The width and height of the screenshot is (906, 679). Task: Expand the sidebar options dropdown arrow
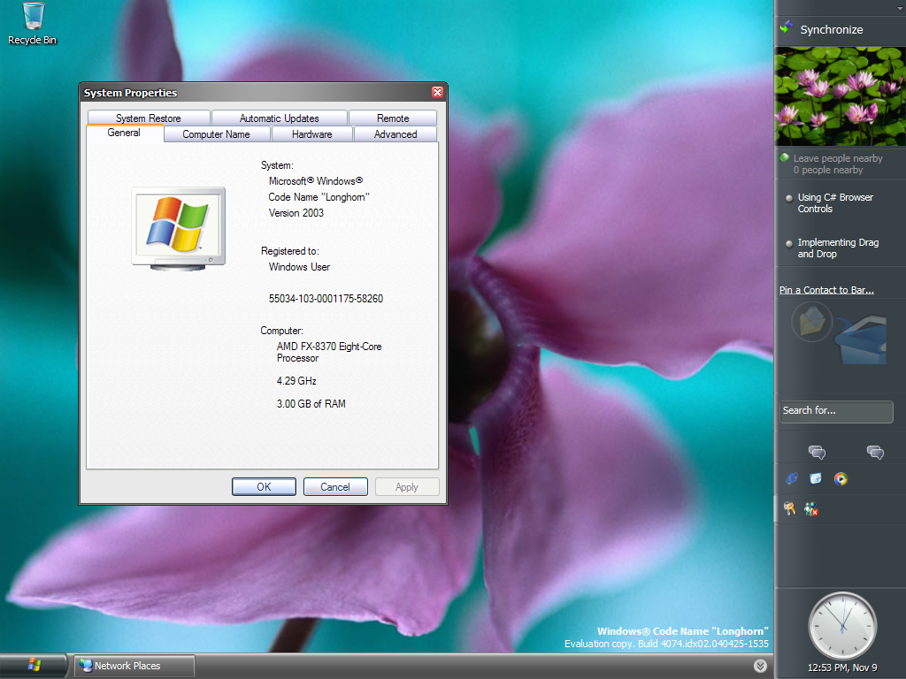[x=898, y=8]
